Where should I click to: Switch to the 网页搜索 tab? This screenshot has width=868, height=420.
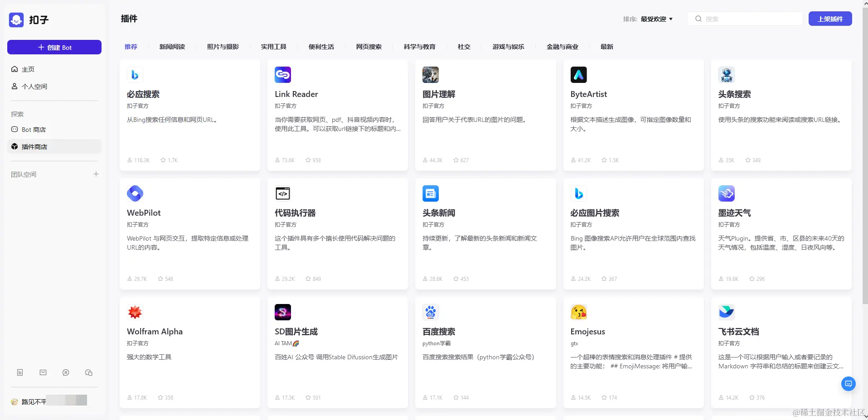point(369,47)
